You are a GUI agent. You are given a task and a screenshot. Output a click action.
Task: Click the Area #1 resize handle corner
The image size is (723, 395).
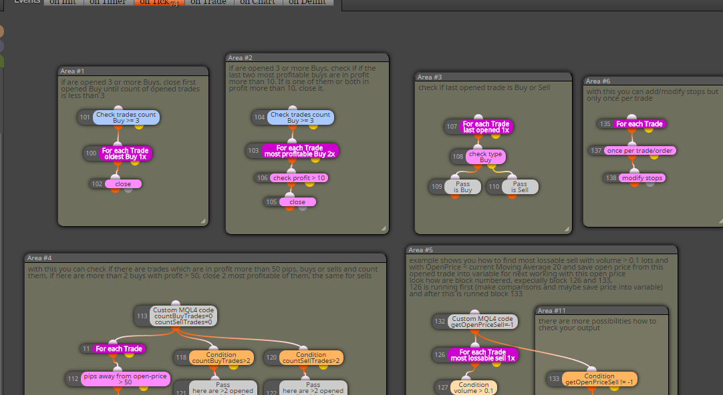[203, 222]
